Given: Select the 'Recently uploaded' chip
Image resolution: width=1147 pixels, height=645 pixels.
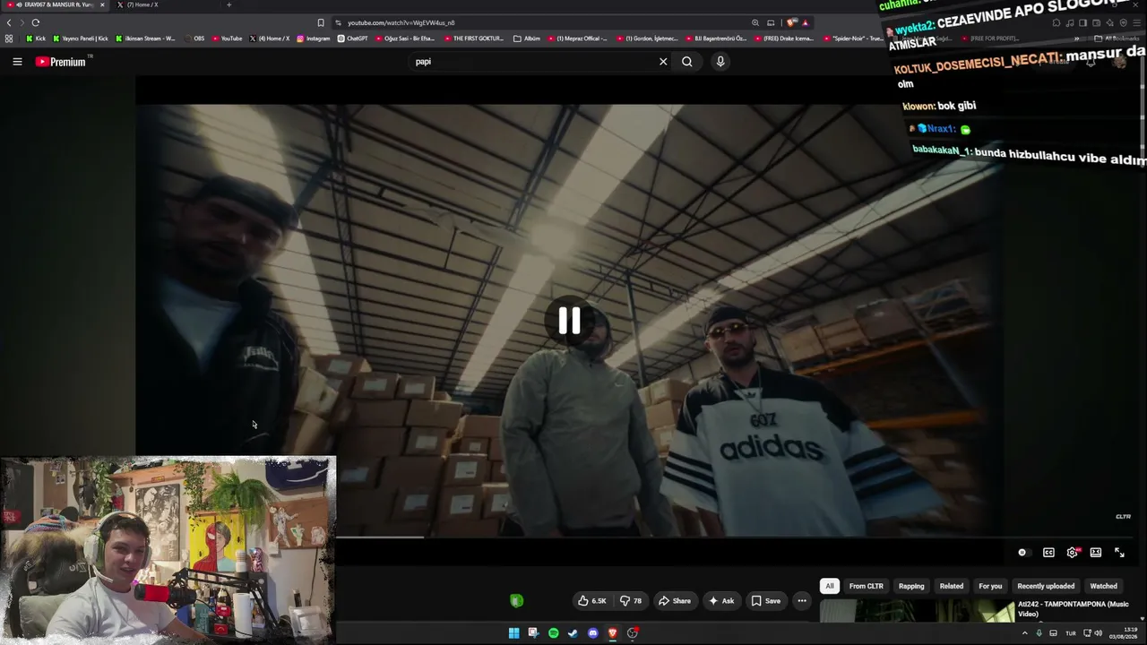Looking at the screenshot, I should pyautogui.click(x=1046, y=586).
